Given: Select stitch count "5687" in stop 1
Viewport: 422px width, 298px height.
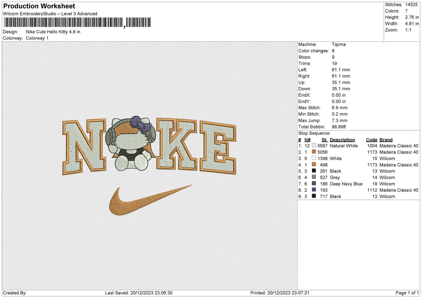Looking at the screenshot, I should coord(322,146).
